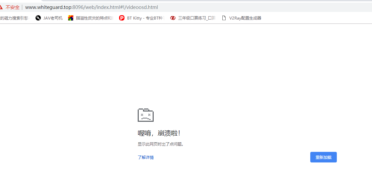Click the JAV老司机 bookmark favicon

(38, 18)
